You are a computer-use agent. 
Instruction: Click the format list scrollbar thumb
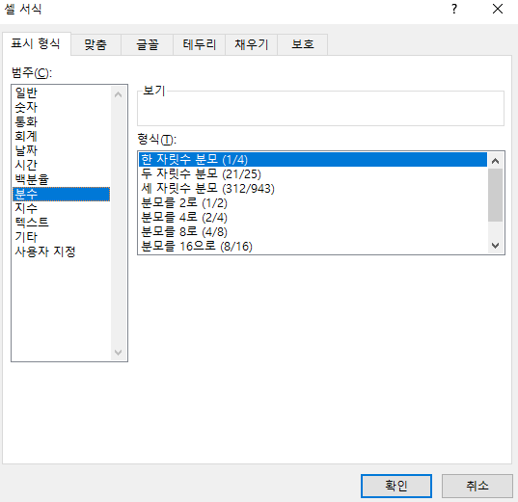(495, 195)
